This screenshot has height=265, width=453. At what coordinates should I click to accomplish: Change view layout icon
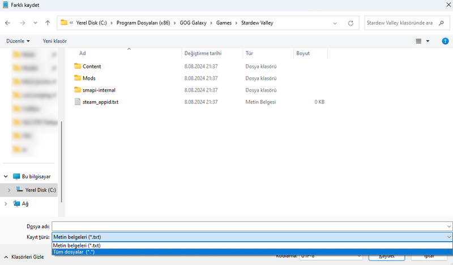click(418, 41)
